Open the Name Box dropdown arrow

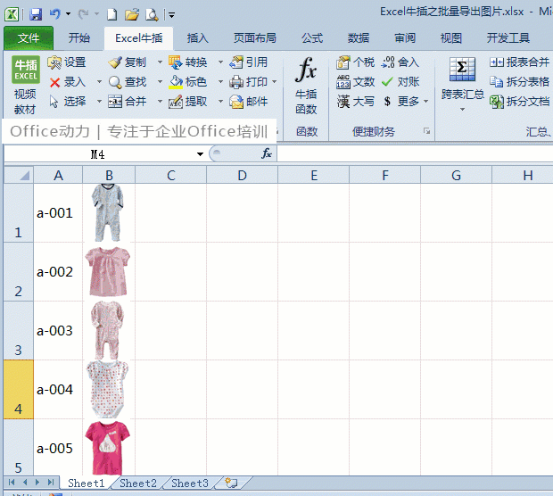point(201,154)
